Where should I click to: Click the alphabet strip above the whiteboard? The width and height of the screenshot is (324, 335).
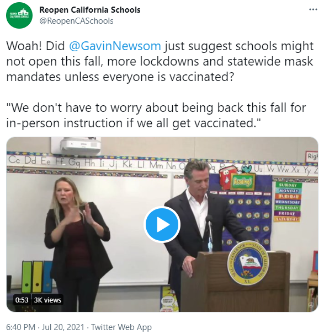click(162, 165)
